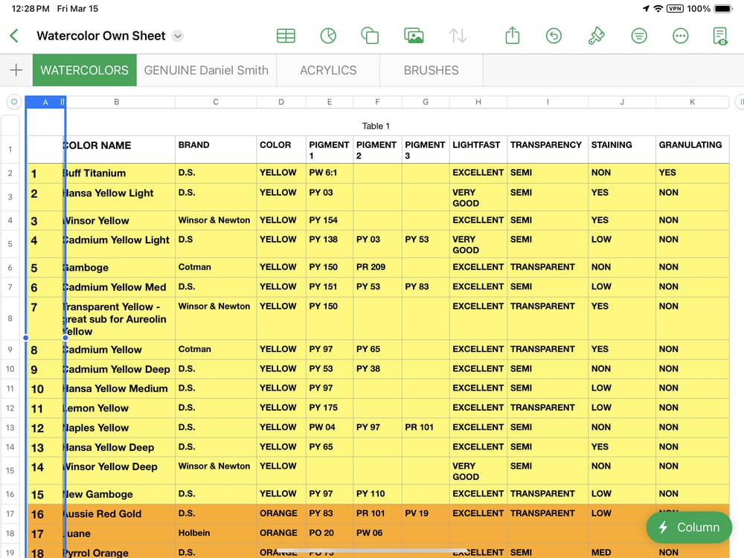Tap the Column quick action button
The width and height of the screenshot is (744, 558).
coord(689,527)
